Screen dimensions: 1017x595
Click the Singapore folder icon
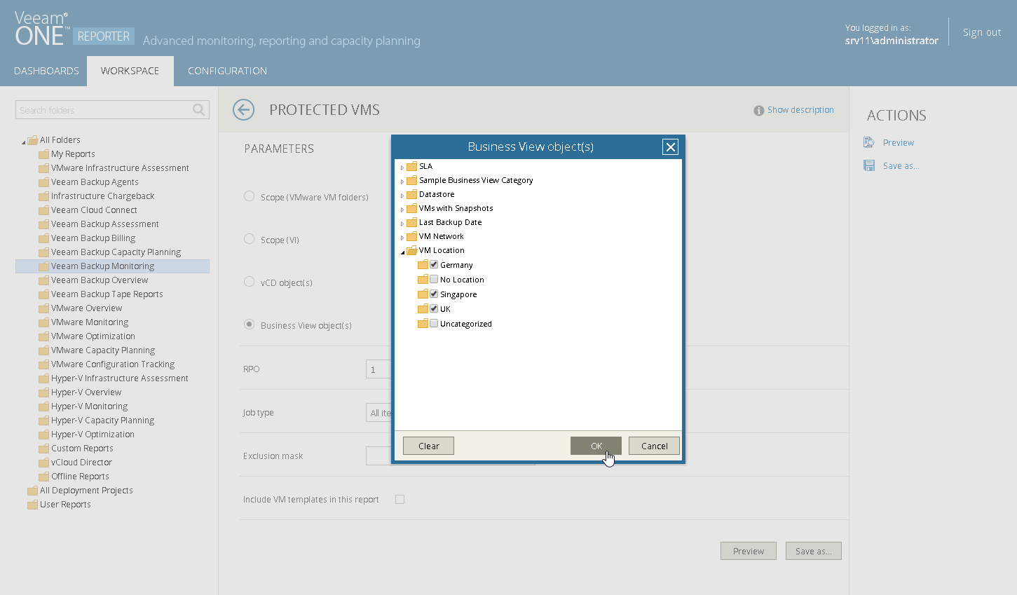coord(423,294)
